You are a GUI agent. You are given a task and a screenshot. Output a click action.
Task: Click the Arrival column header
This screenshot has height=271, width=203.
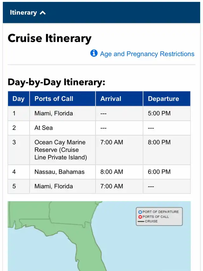pyautogui.click(x=111, y=99)
